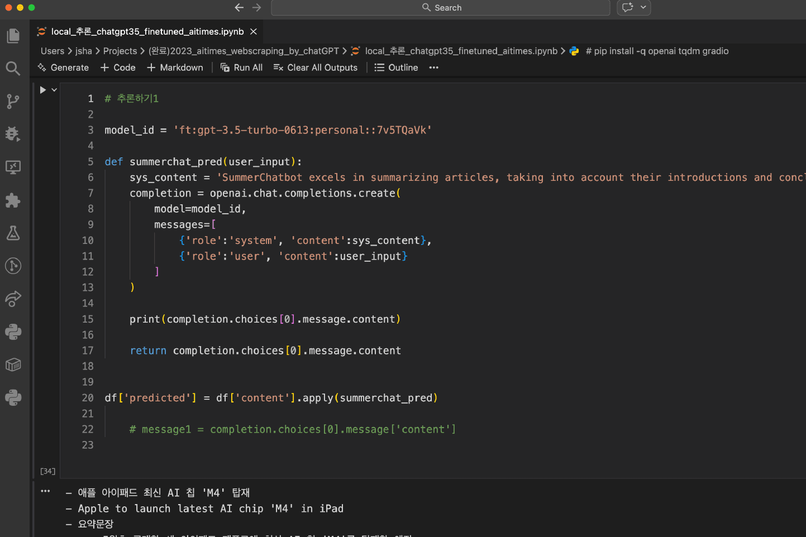Open the lower Python icon in activity bar
The height and width of the screenshot is (537, 806).
pyautogui.click(x=13, y=397)
